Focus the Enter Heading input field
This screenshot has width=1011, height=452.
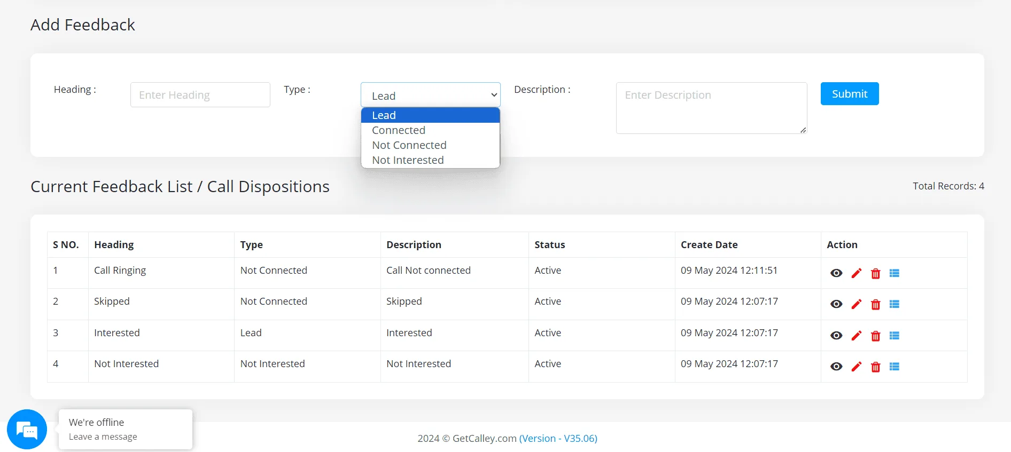coord(200,95)
